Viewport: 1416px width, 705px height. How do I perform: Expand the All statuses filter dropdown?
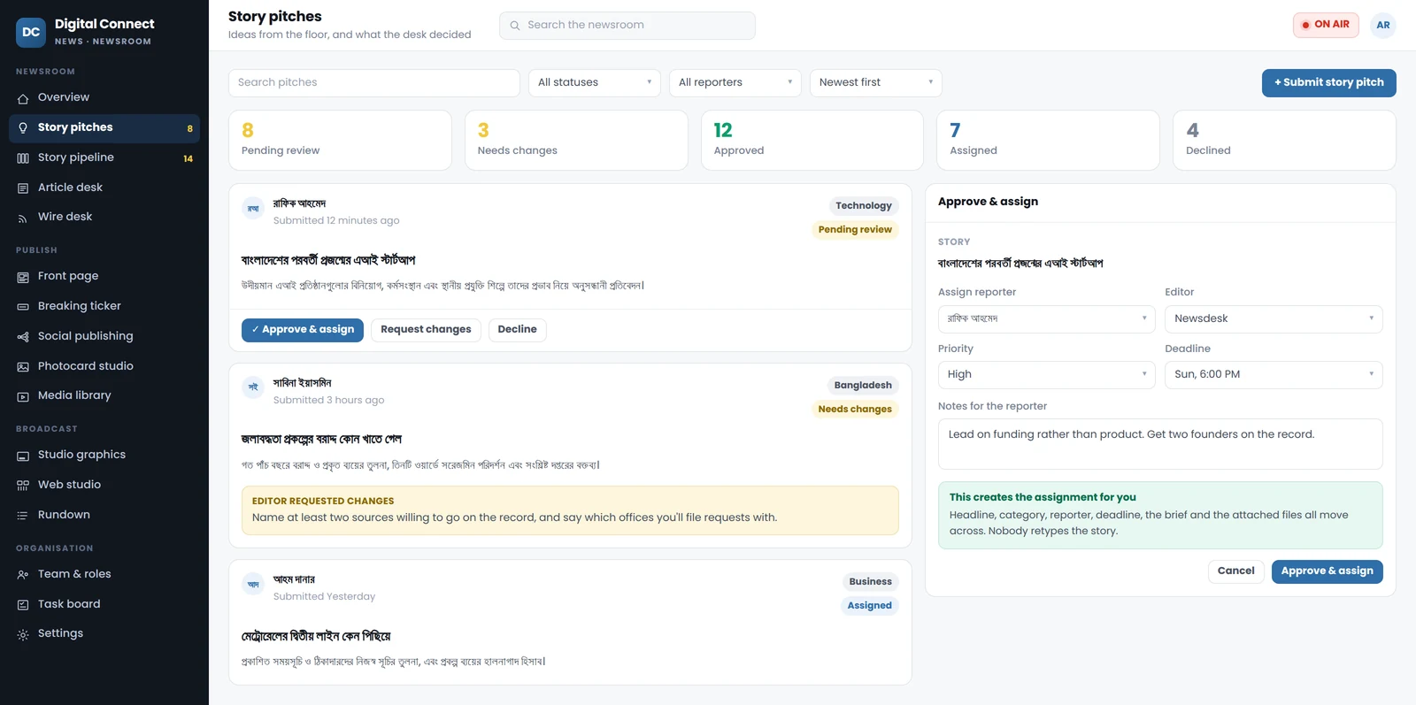tap(595, 83)
